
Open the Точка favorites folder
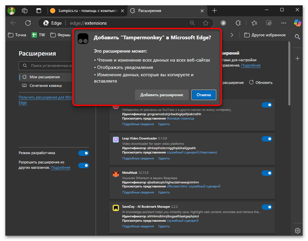tap(17, 35)
